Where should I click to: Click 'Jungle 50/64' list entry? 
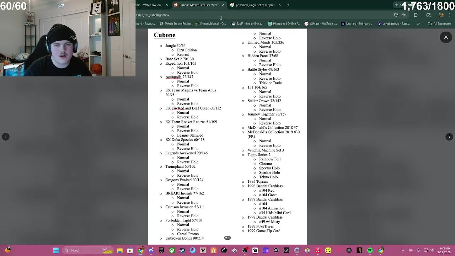[x=175, y=46]
